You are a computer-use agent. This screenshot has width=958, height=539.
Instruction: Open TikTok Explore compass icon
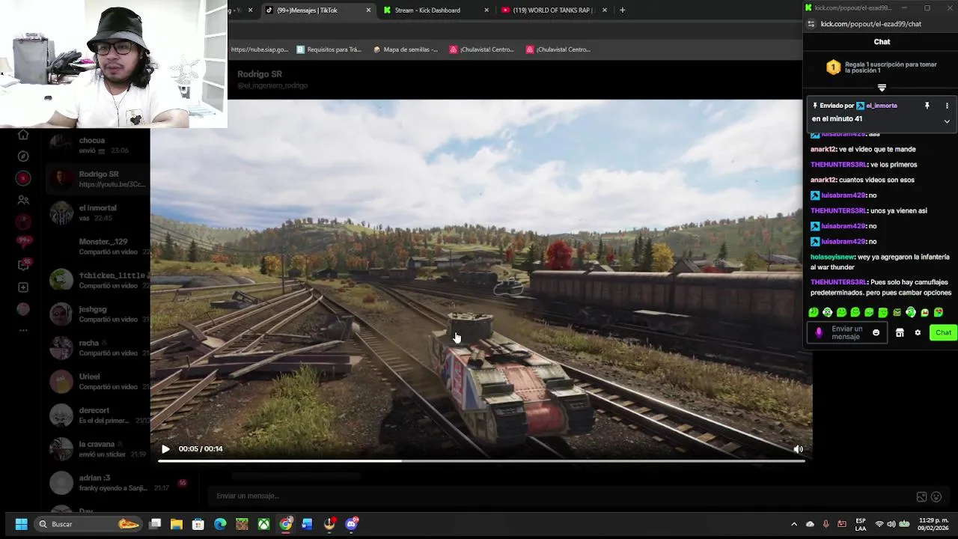click(23, 156)
